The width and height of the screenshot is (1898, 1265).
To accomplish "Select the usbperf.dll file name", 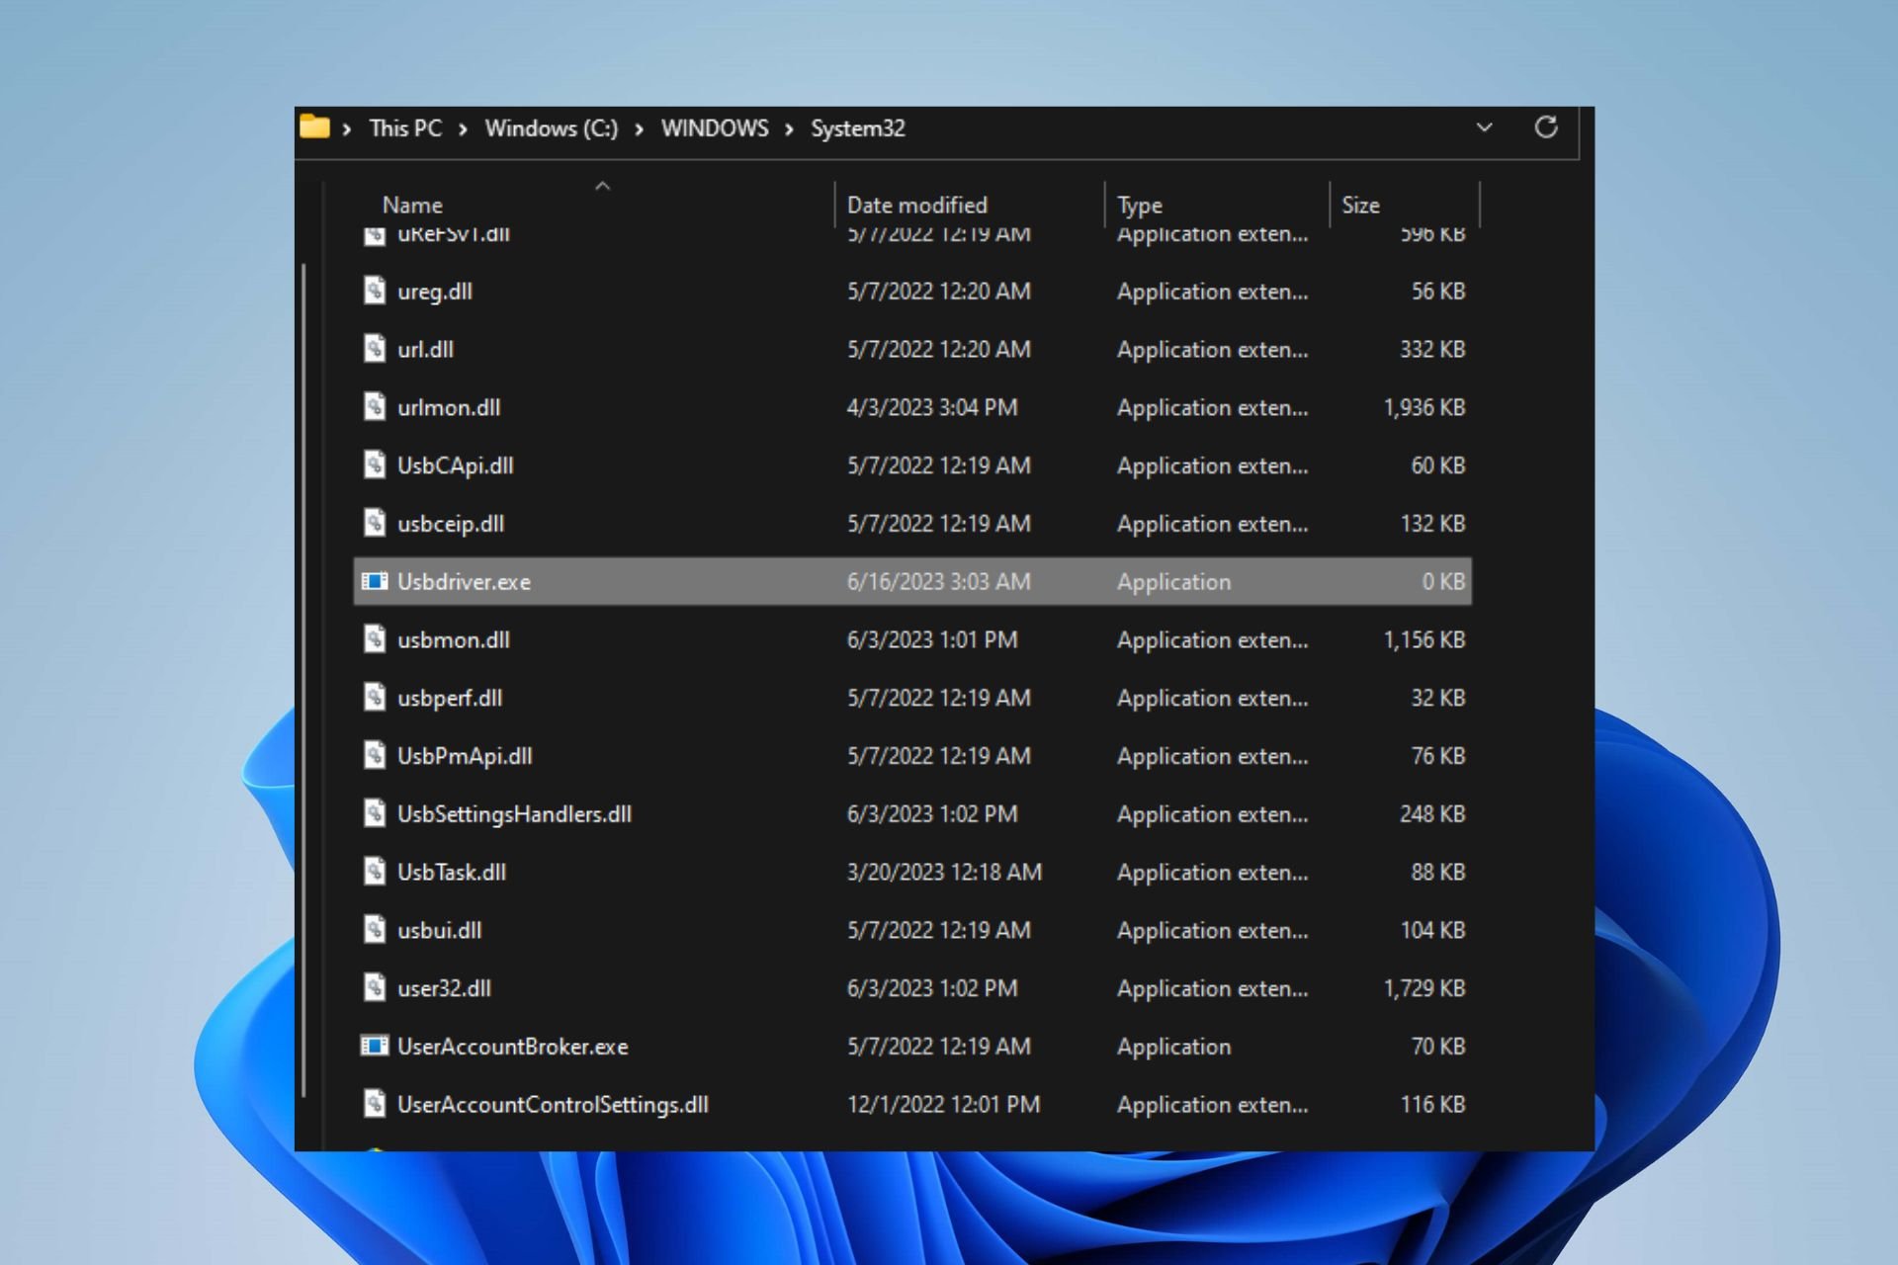I will [450, 698].
